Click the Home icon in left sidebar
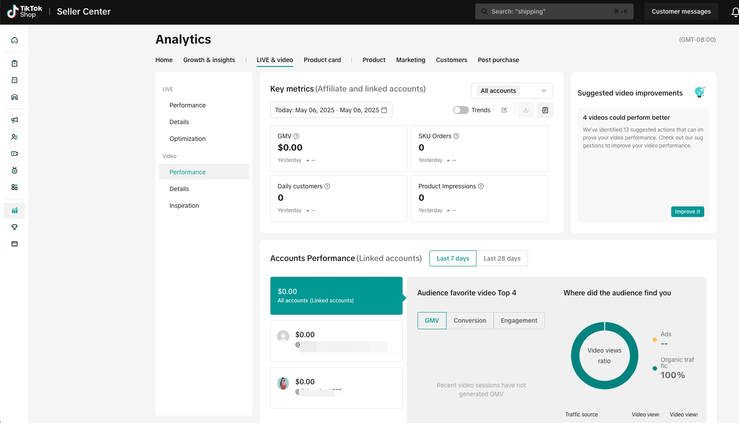 (15, 40)
